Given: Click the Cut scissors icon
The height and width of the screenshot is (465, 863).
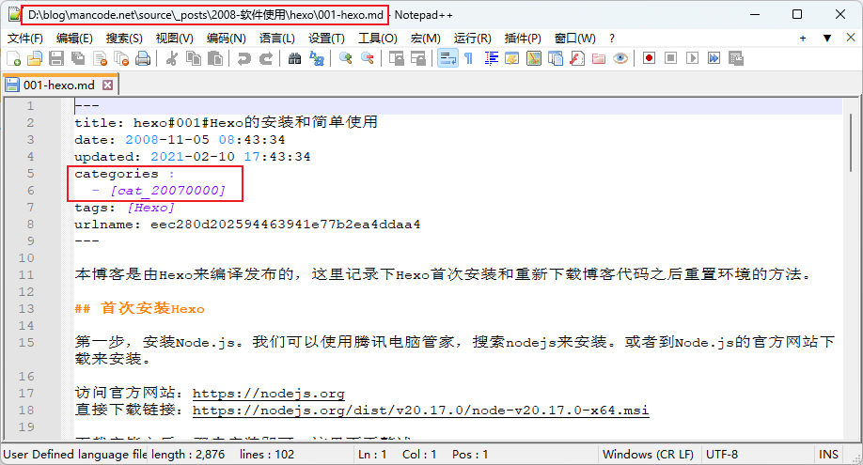Looking at the screenshot, I should [172, 58].
